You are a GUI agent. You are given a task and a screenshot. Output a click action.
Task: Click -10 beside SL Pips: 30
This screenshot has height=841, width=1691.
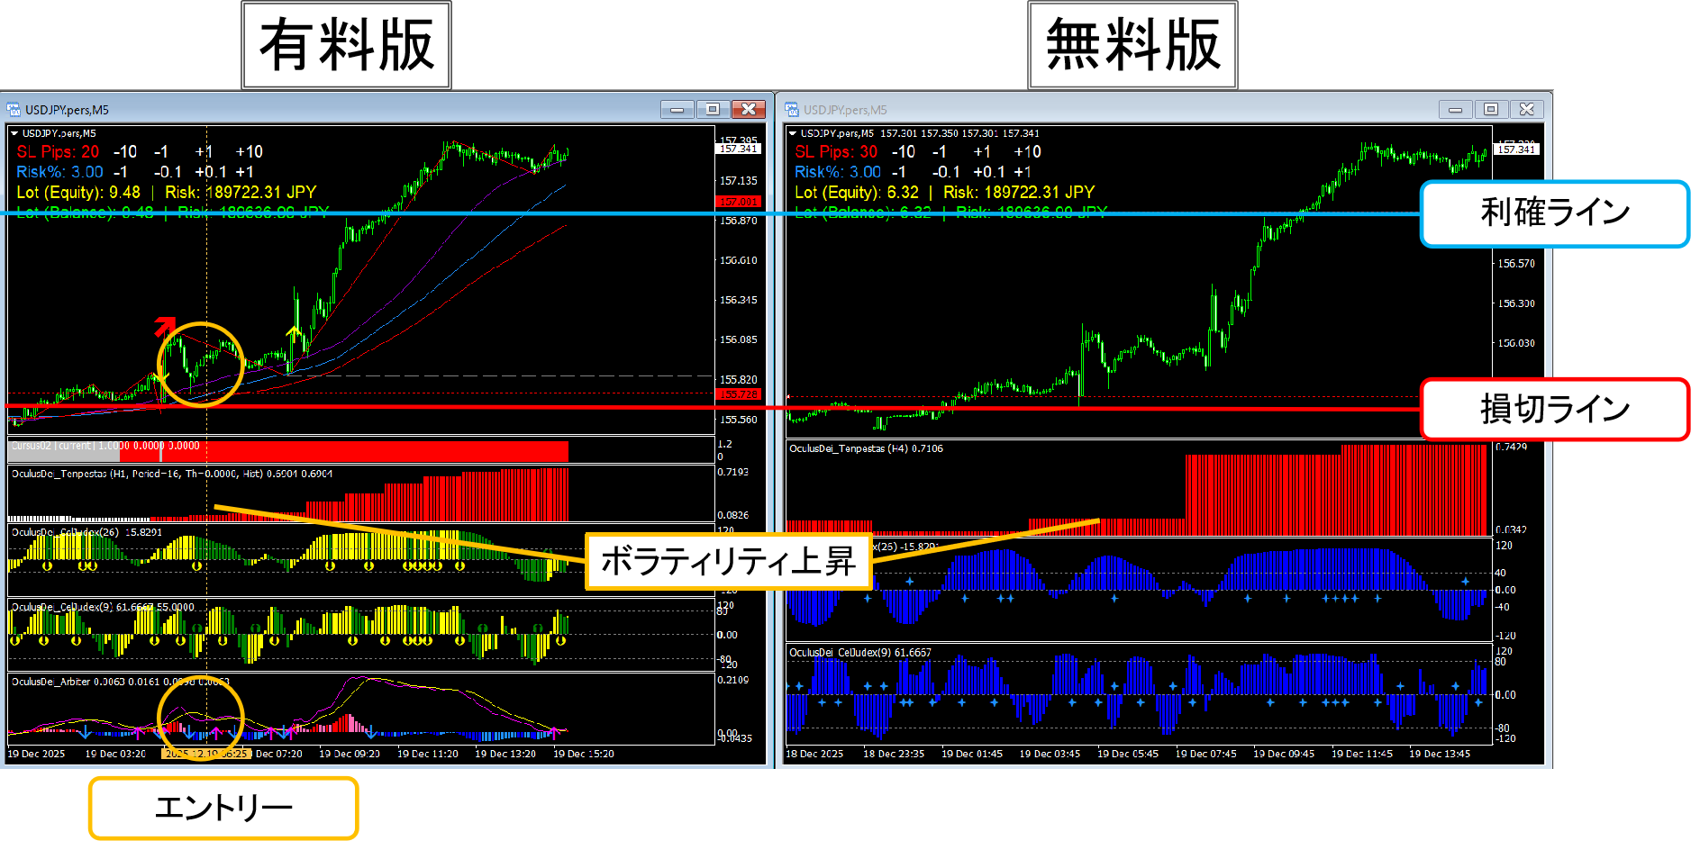903,152
